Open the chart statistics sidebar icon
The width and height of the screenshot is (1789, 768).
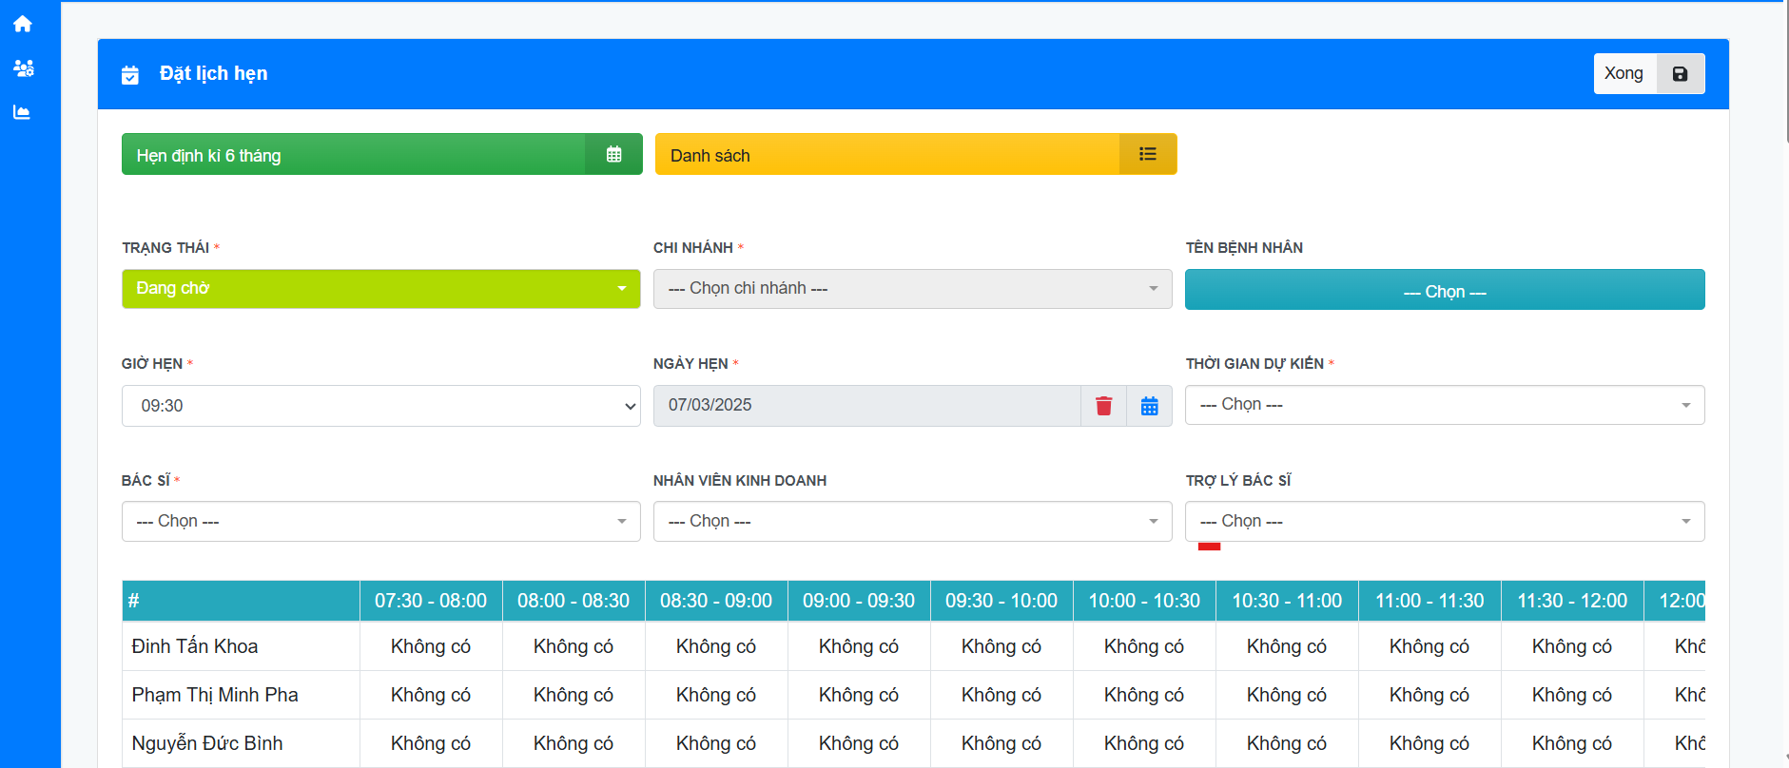(22, 112)
